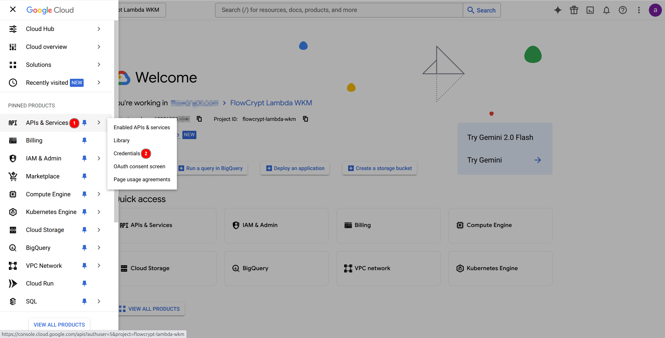Activate the Cloud Shell terminal icon
The height and width of the screenshot is (338, 665).
(x=590, y=10)
